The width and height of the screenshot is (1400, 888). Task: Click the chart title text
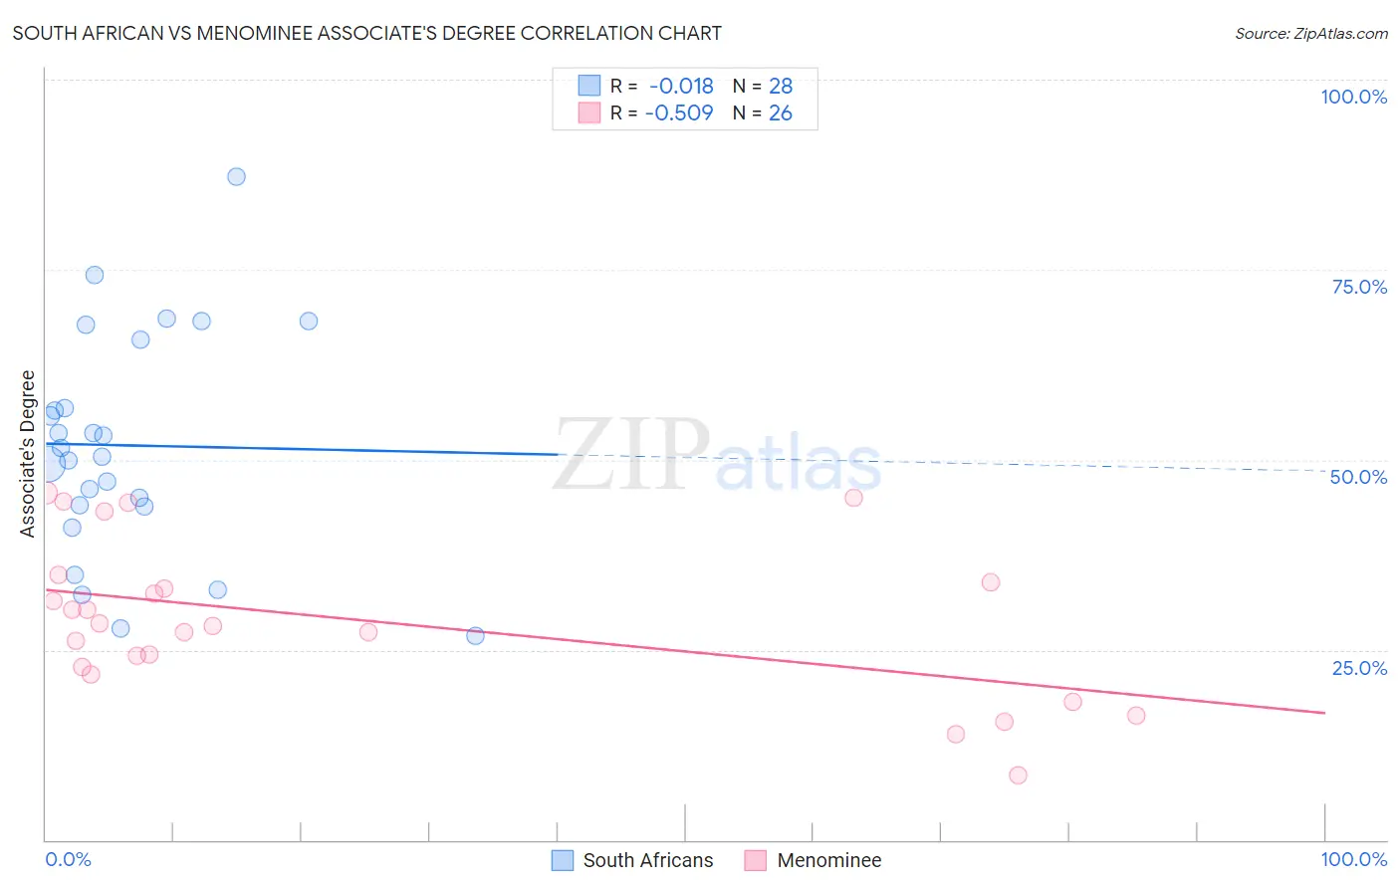tap(367, 33)
